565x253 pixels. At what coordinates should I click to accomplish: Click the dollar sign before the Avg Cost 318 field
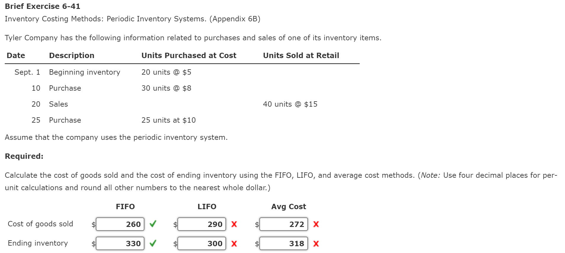click(x=257, y=244)
